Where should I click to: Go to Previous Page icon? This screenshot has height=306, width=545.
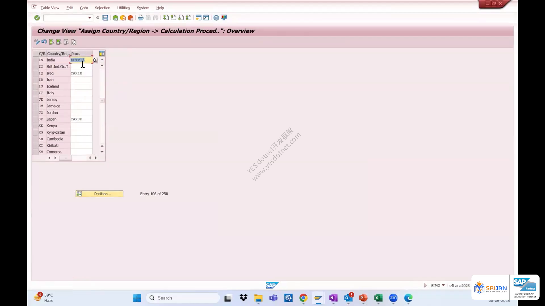(x=173, y=18)
